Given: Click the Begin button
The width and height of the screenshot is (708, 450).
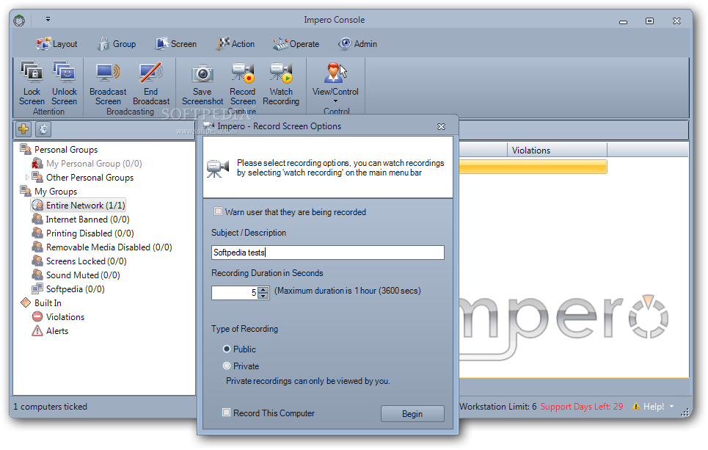Looking at the screenshot, I should point(412,413).
